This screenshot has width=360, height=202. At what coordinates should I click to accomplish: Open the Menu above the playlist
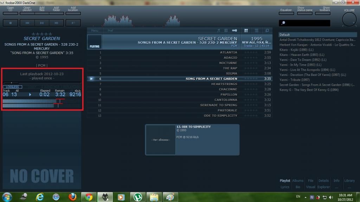click(95, 31)
